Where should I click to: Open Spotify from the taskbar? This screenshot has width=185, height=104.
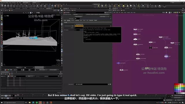point(37,103)
